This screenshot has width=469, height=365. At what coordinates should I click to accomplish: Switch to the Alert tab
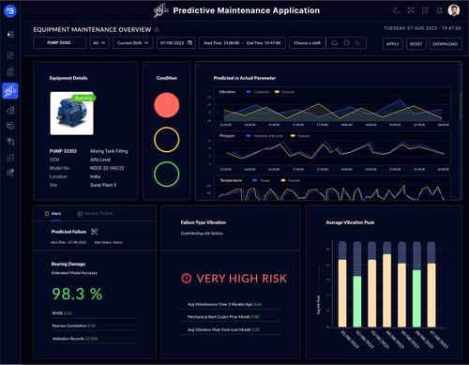[x=53, y=214]
